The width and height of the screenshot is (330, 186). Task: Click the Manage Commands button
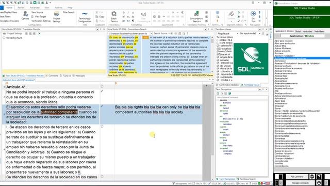[x=300, y=183]
